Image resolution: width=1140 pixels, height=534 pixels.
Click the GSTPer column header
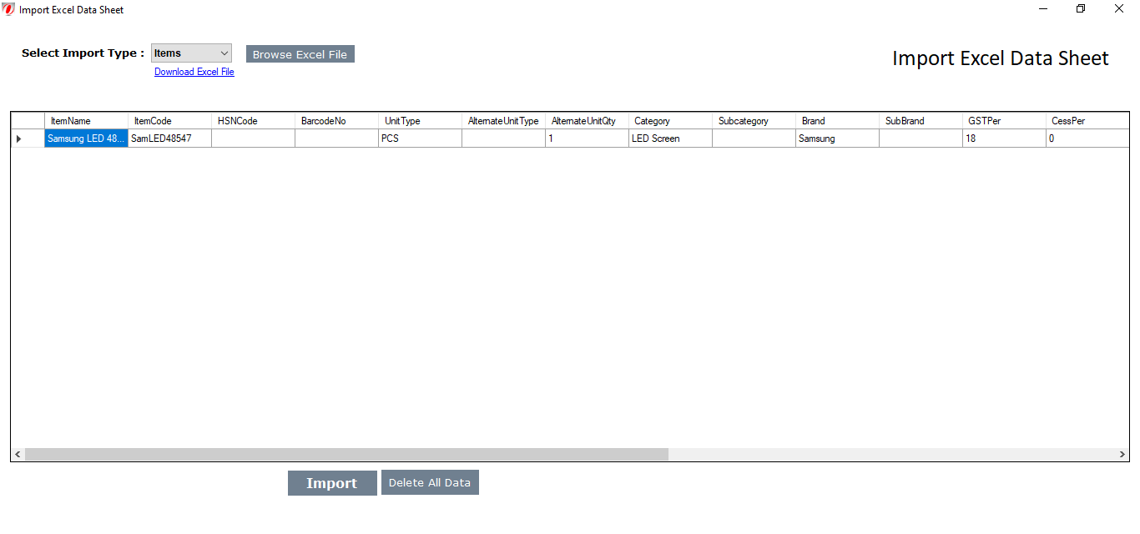coord(1005,121)
